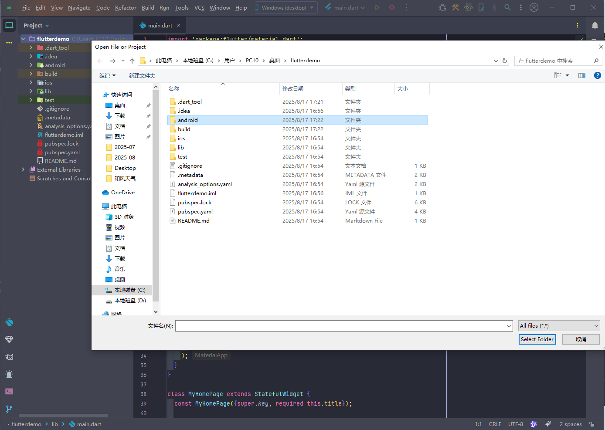605x430 pixels.
Task: Open the All files type dropdown
Action: tap(559, 326)
